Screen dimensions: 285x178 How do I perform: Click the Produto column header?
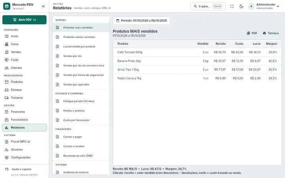click(123, 44)
